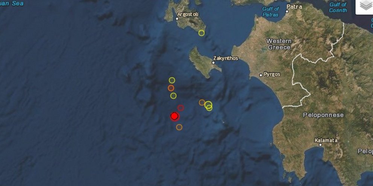This screenshot has width=373, height=186.
Task: Click the yellow quake circle southeast of Argostoli
Action: pyautogui.click(x=202, y=33)
